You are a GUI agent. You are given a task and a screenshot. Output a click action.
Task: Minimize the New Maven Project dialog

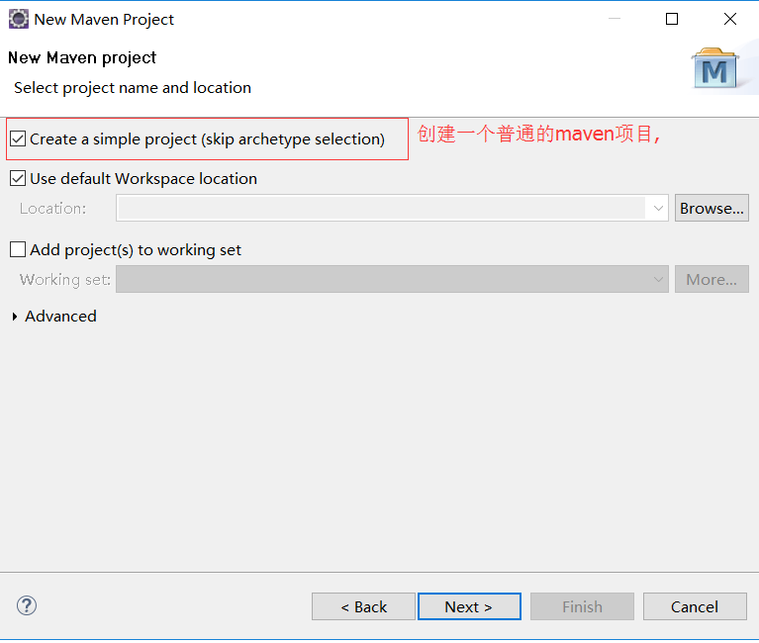pyautogui.click(x=615, y=20)
